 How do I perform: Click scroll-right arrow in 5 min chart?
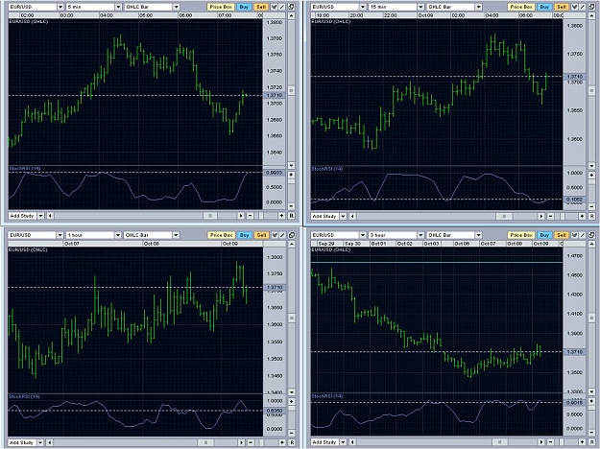[241, 216]
